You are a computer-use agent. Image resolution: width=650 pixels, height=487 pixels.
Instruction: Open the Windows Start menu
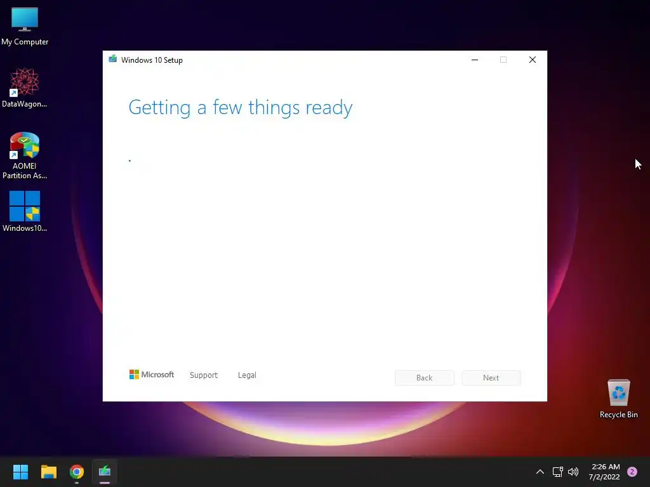coord(20,472)
